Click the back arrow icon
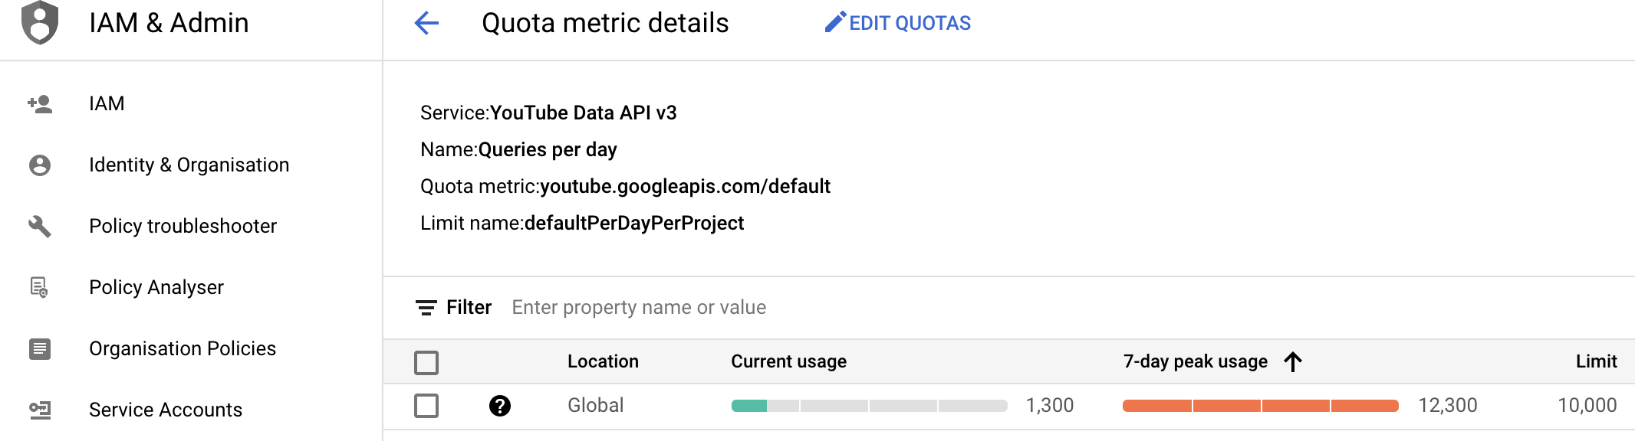This screenshot has width=1635, height=441. point(426,23)
